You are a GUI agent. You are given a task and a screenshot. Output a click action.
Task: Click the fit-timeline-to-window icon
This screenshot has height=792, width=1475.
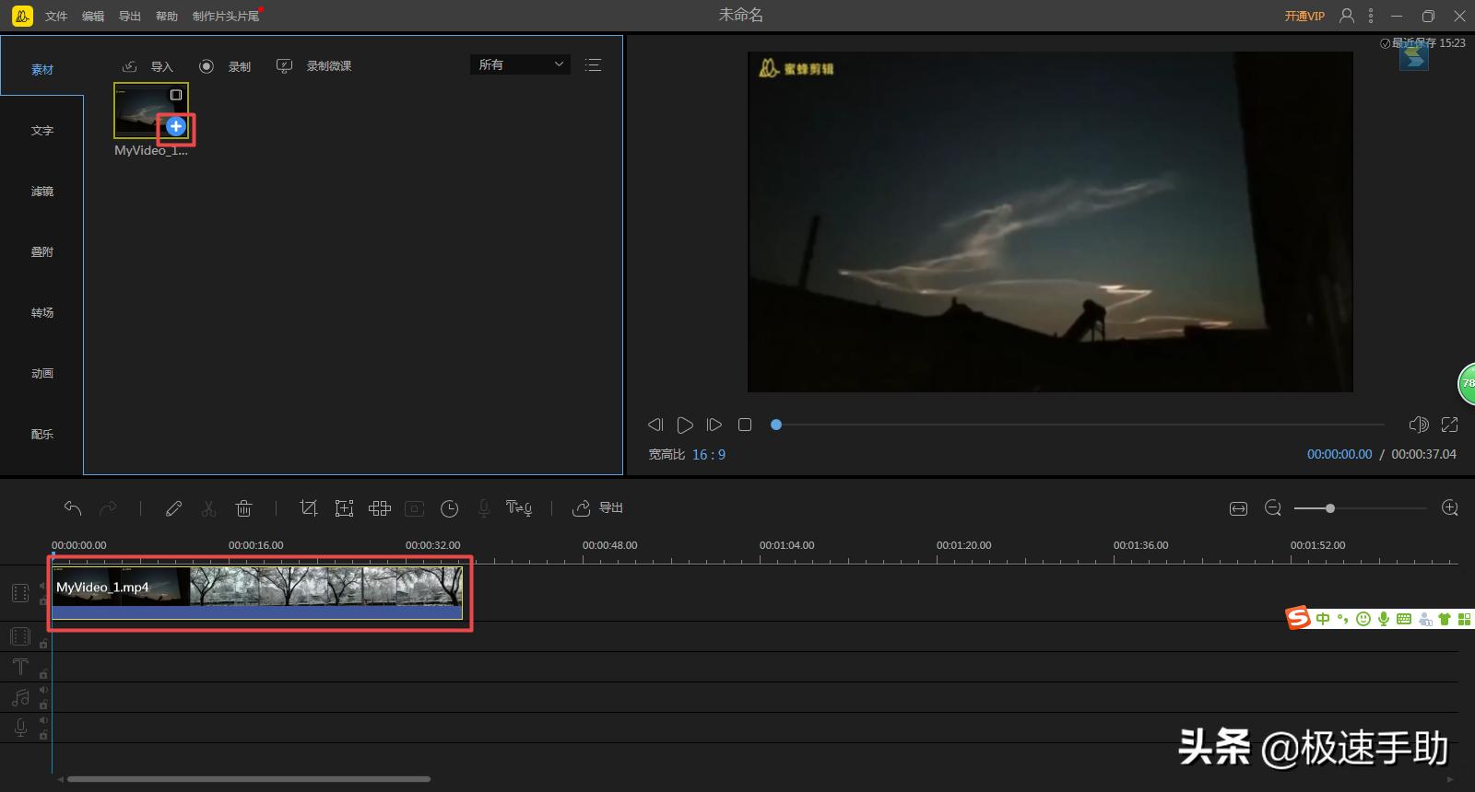1238,508
